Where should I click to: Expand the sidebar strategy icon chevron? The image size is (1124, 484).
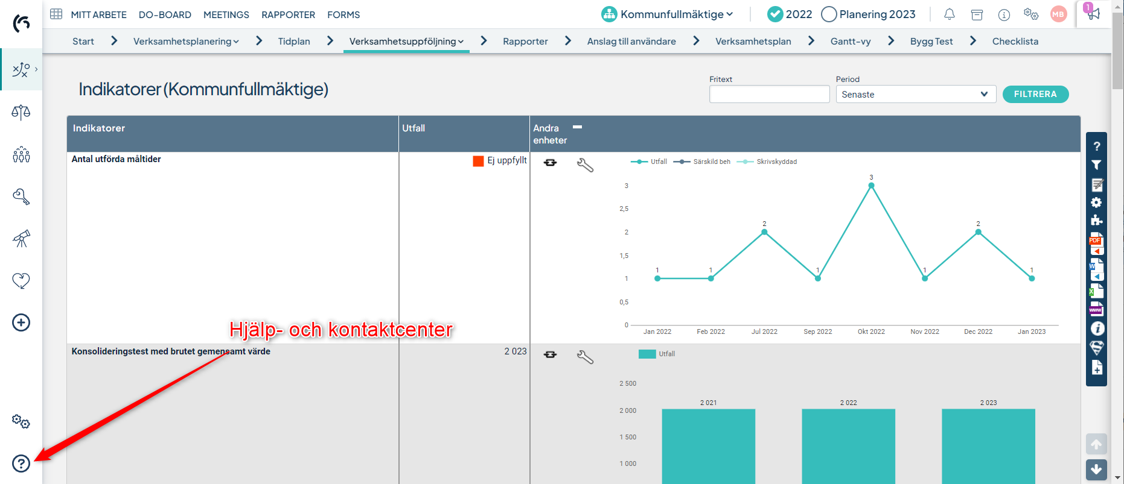(x=36, y=69)
